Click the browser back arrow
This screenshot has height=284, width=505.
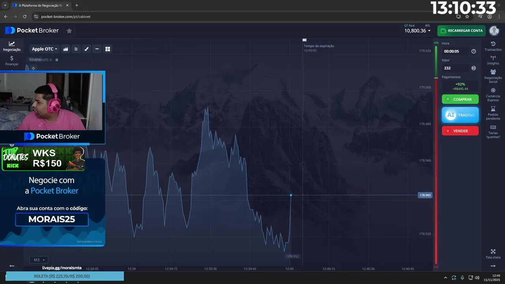pyautogui.click(x=6, y=17)
